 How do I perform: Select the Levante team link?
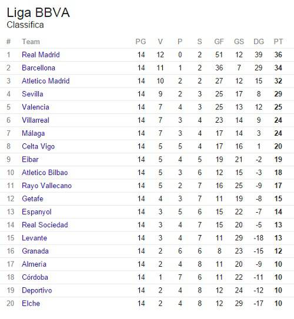click(35, 238)
